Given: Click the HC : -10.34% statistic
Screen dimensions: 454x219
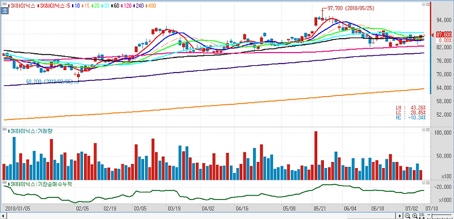Looking at the screenshot, I should click(x=411, y=117).
